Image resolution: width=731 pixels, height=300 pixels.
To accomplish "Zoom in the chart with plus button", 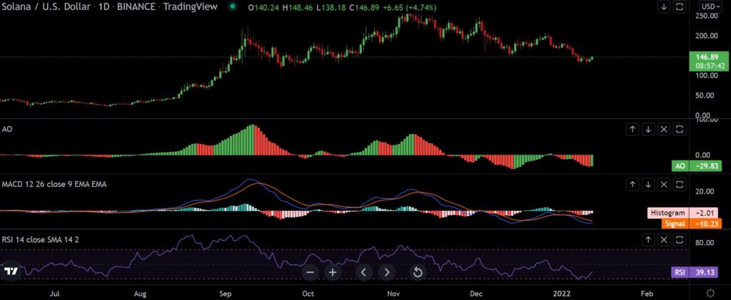I will coord(333,272).
